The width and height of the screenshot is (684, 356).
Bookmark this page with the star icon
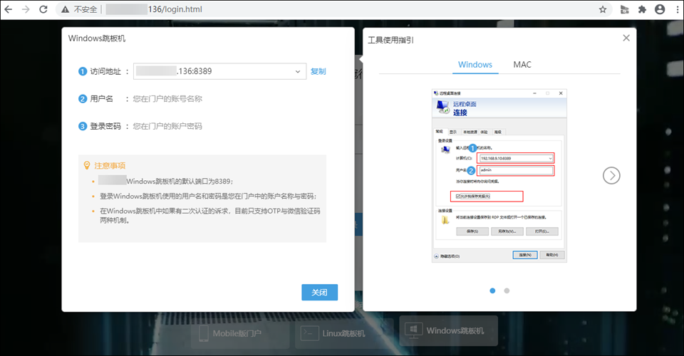603,9
